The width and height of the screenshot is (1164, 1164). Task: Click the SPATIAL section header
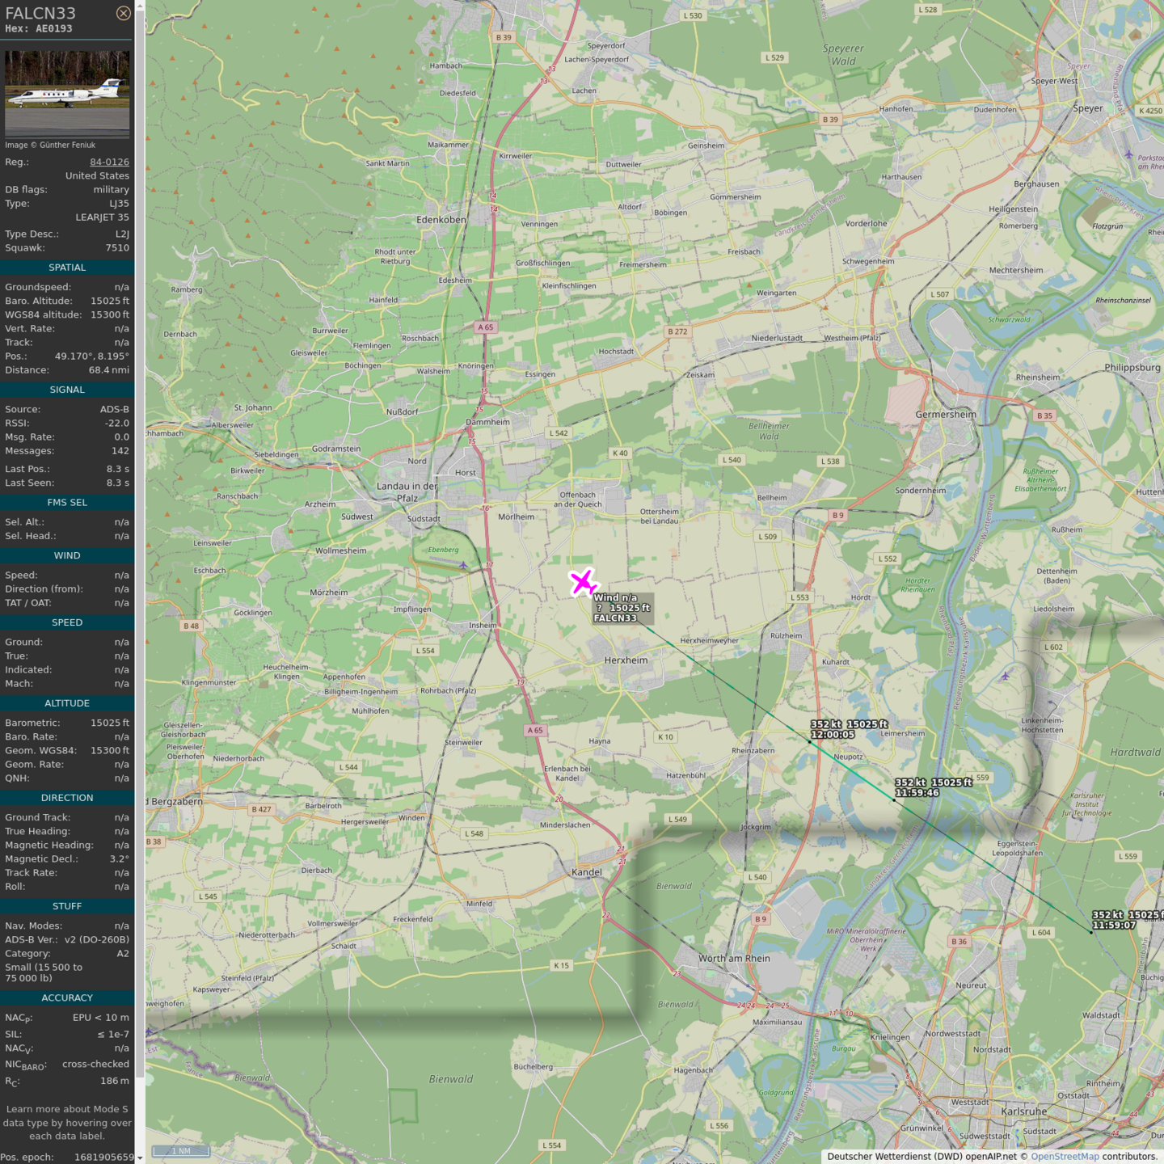point(67,268)
